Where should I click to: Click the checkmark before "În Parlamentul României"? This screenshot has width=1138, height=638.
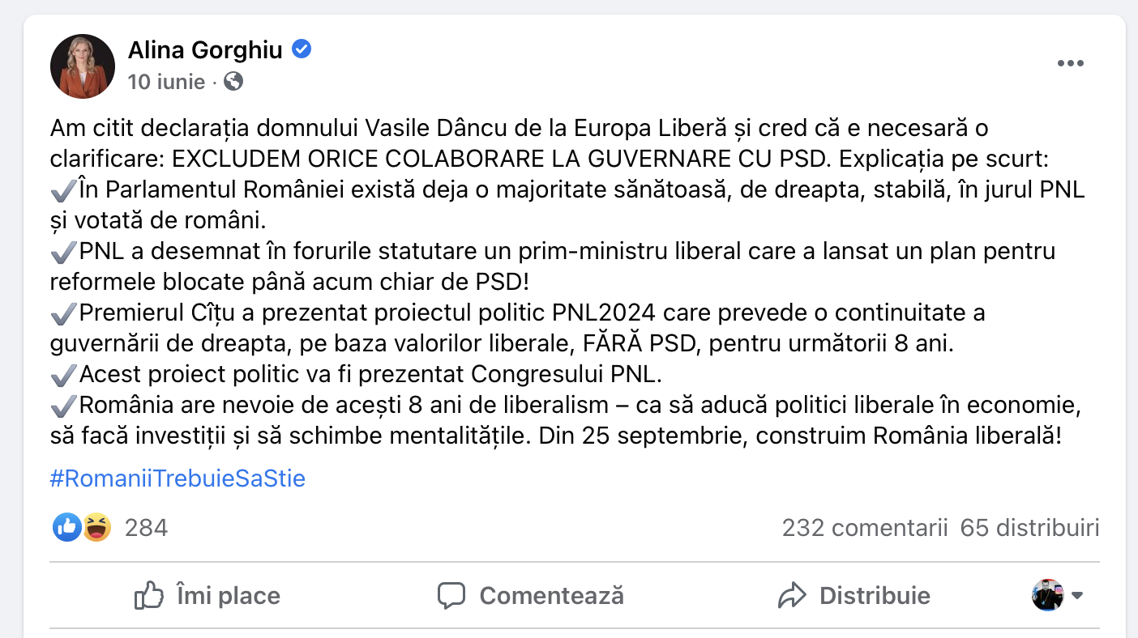tap(62, 191)
